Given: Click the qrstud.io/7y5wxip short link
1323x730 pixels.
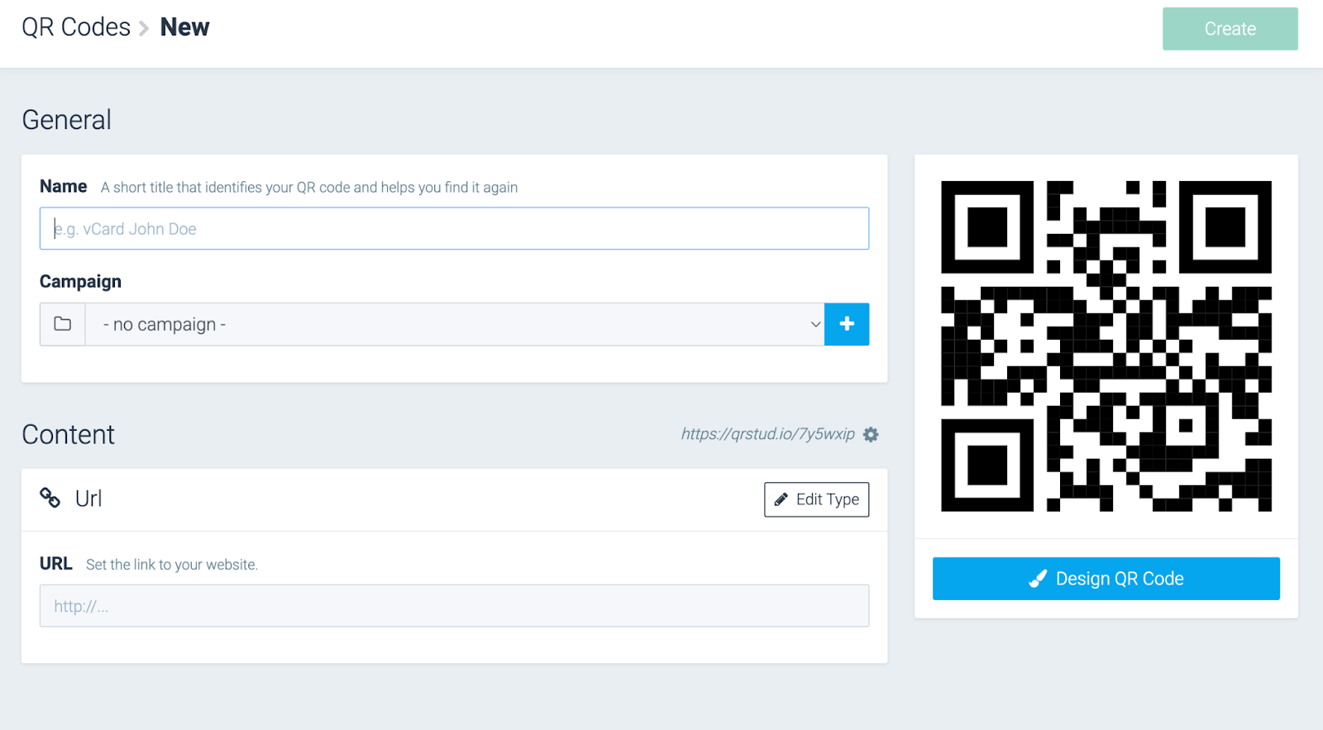Looking at the screenshot, I should click(767, 434).
